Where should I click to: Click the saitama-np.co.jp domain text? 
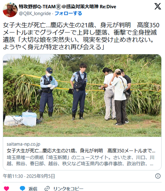[23, 144]
